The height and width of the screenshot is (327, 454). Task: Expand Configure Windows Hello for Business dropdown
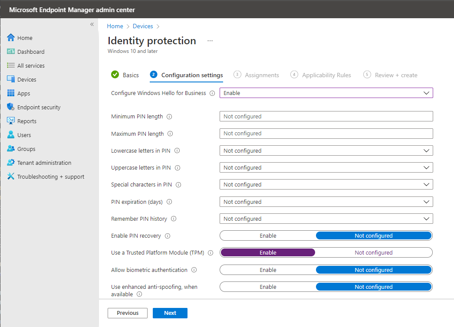pos(326,93)
